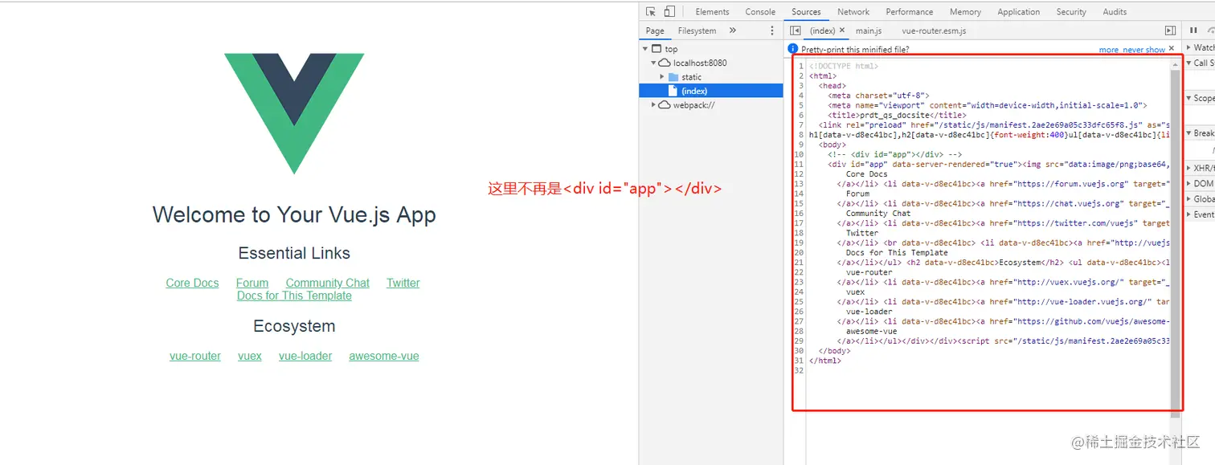Open the Community Chat link
The image size is (1215, 465).
coord(328,283)
